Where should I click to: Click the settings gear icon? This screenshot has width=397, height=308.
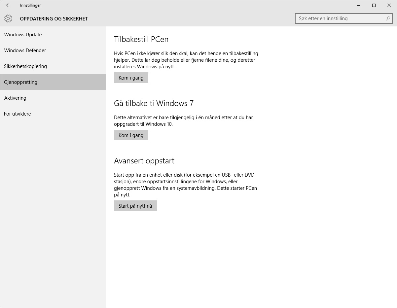pyautogui.click(x=8, y=18)
